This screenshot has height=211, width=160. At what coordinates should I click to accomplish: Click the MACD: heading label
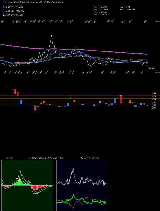10,158
